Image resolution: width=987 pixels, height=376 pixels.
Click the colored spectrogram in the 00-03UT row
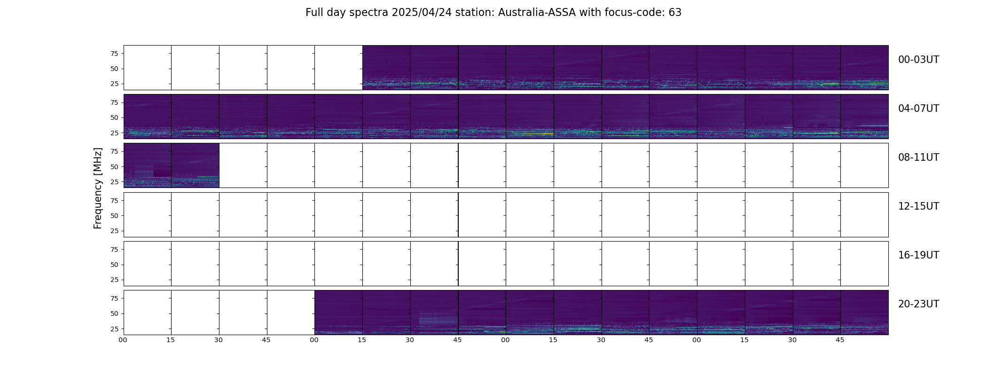625,68
